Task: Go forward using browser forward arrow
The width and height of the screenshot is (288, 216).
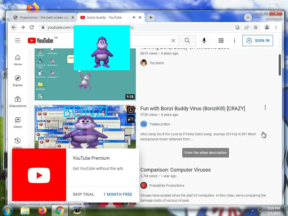Action: click(23, 27)
